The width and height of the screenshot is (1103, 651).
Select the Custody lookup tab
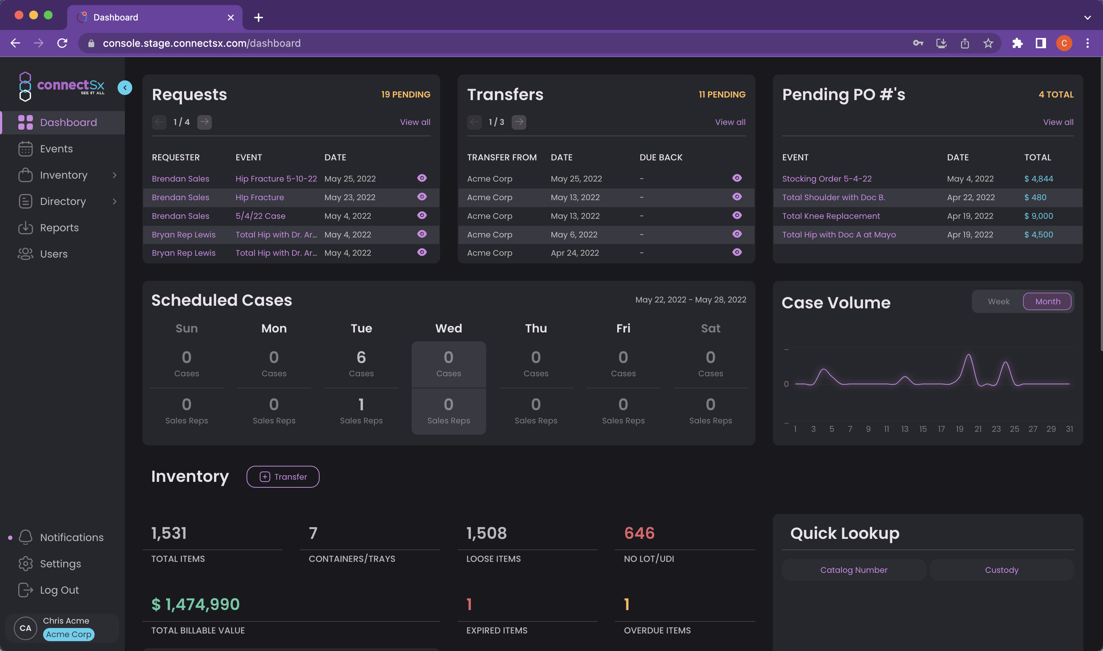point(1001,570)
